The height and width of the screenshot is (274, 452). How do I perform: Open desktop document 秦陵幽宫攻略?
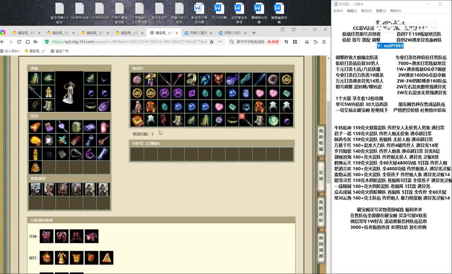[279, 13]
